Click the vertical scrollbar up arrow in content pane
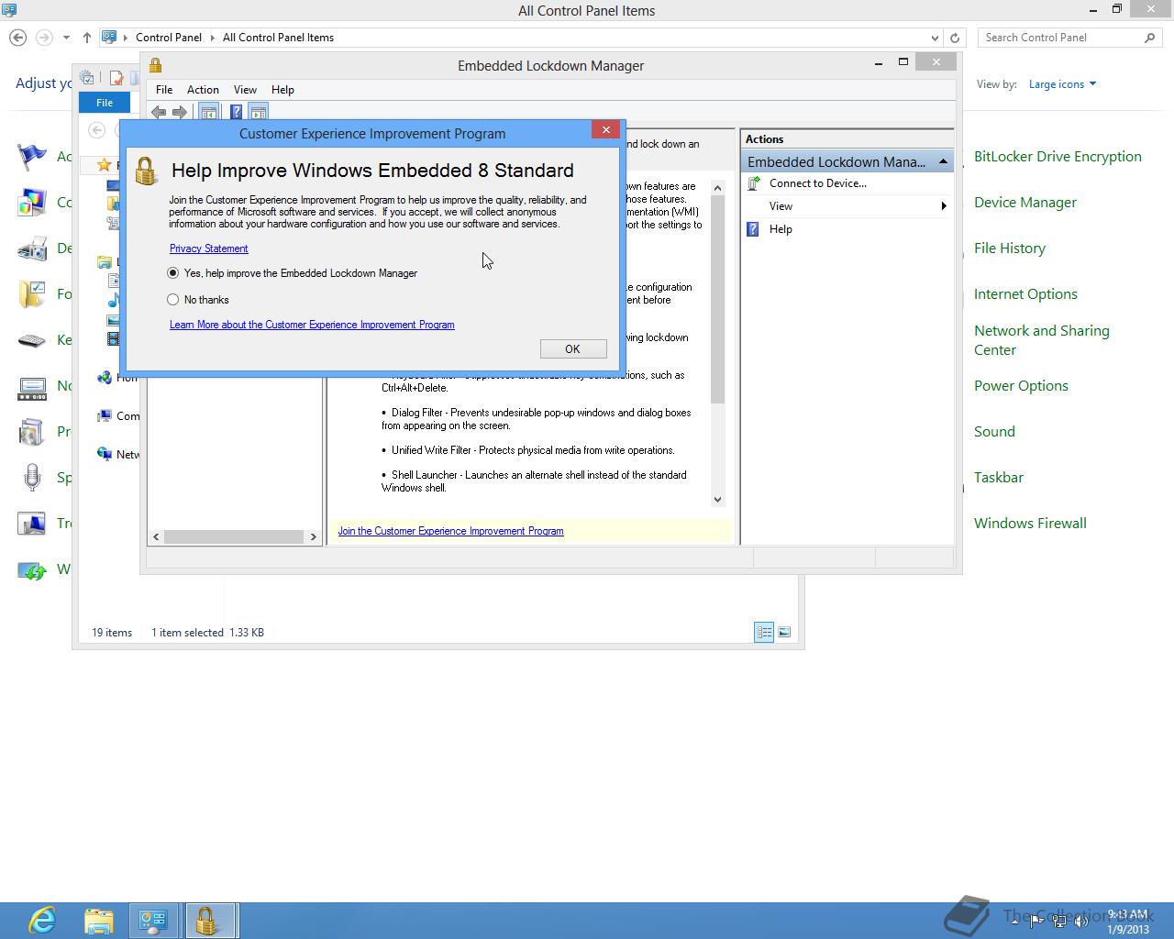The image size is (1174, 939). [x=717, y=187]
